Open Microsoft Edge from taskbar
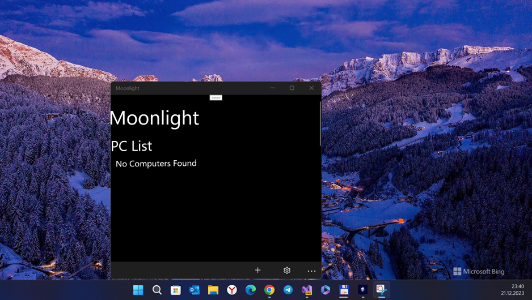This screenshot has width=532, height=300. 251,290
